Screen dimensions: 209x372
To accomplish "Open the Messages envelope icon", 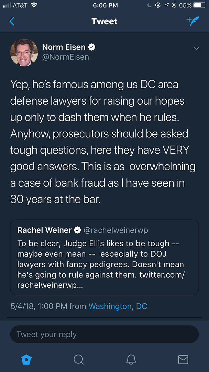I will coord(183,360).
